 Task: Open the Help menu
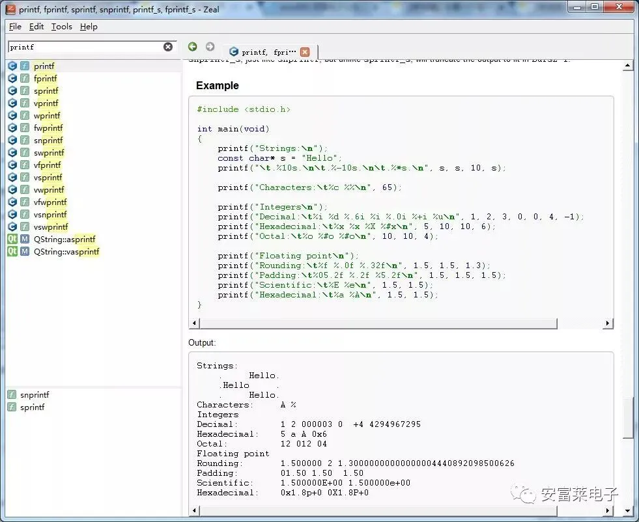tap(89, 27)
